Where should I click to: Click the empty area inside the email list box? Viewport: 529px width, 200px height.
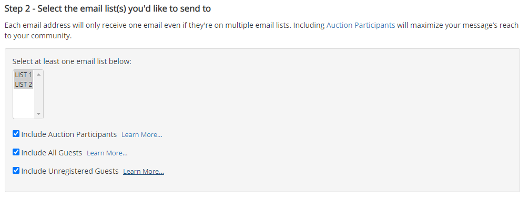(24, 103)
